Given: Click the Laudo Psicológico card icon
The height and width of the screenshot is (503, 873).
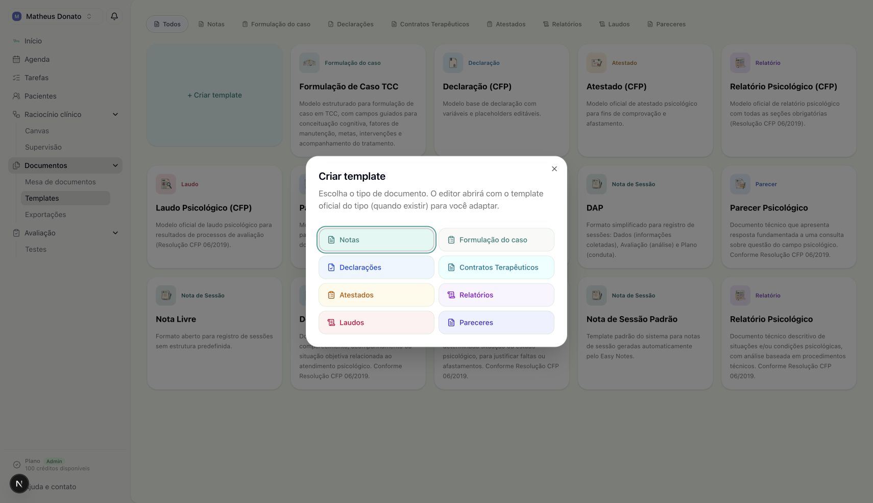Looking at the screenshot, I should coord(166,184).
